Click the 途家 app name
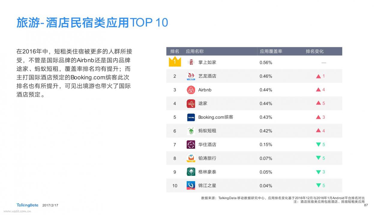 coord(203,103)
